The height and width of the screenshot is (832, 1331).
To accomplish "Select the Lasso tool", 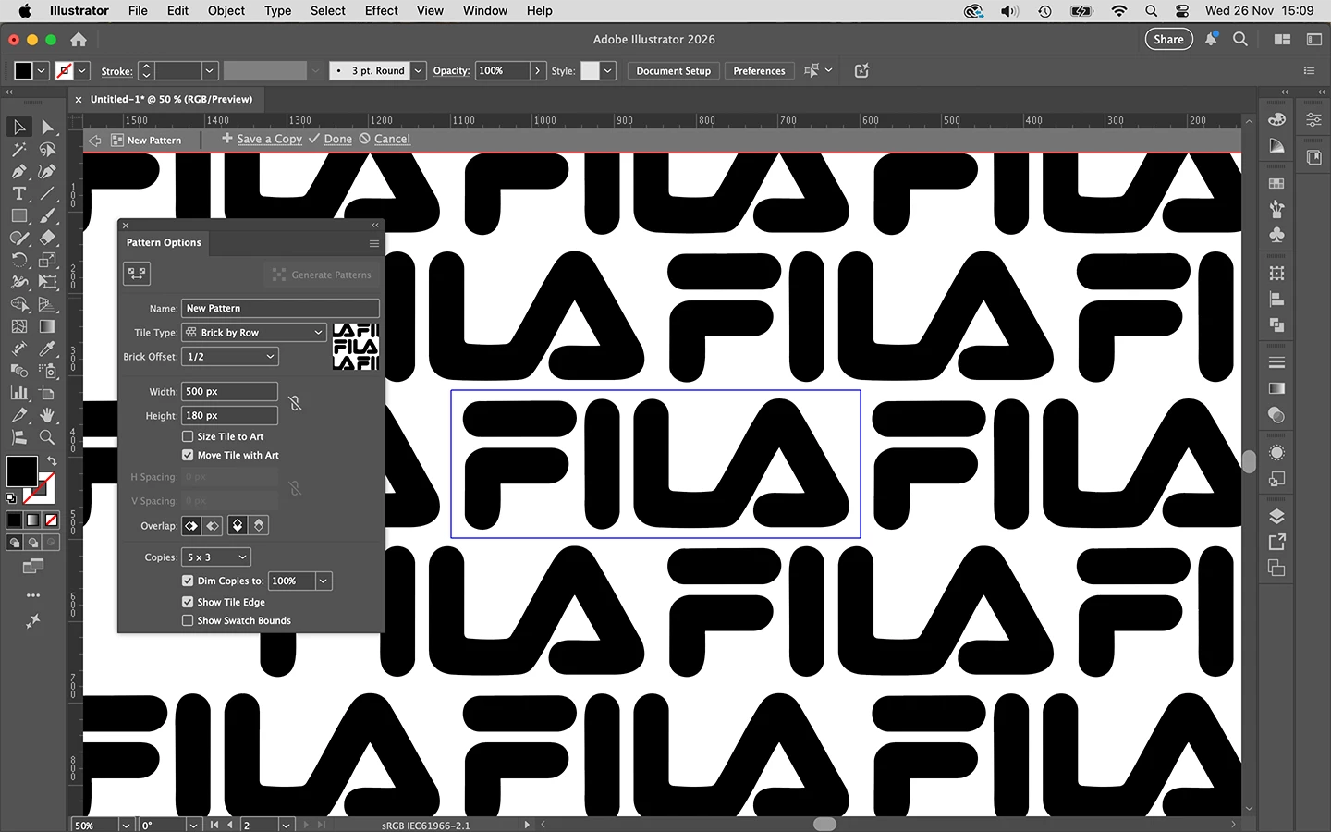I will [x=47, y=149].
